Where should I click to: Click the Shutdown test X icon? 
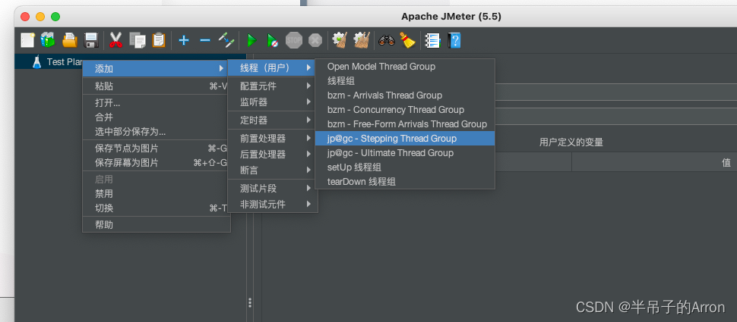coord(315,40)
